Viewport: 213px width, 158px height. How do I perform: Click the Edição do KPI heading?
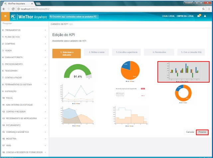tap(63, 35)
